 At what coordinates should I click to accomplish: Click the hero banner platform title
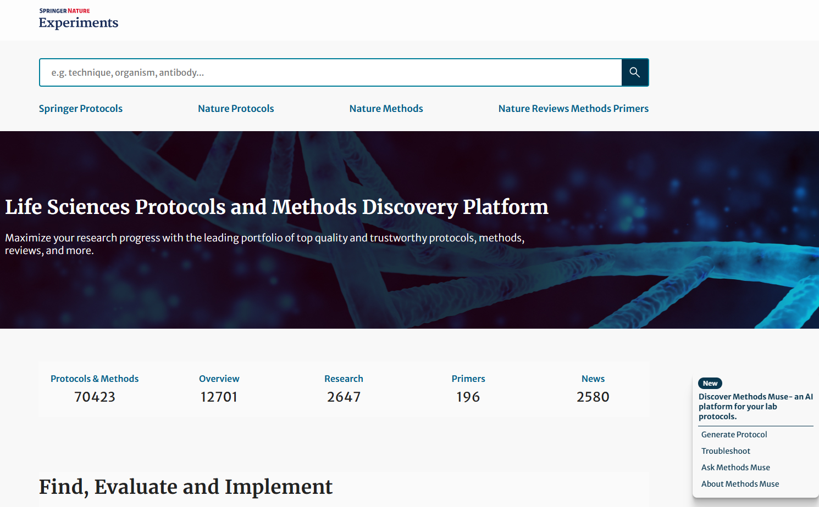(x=276, y=207)
